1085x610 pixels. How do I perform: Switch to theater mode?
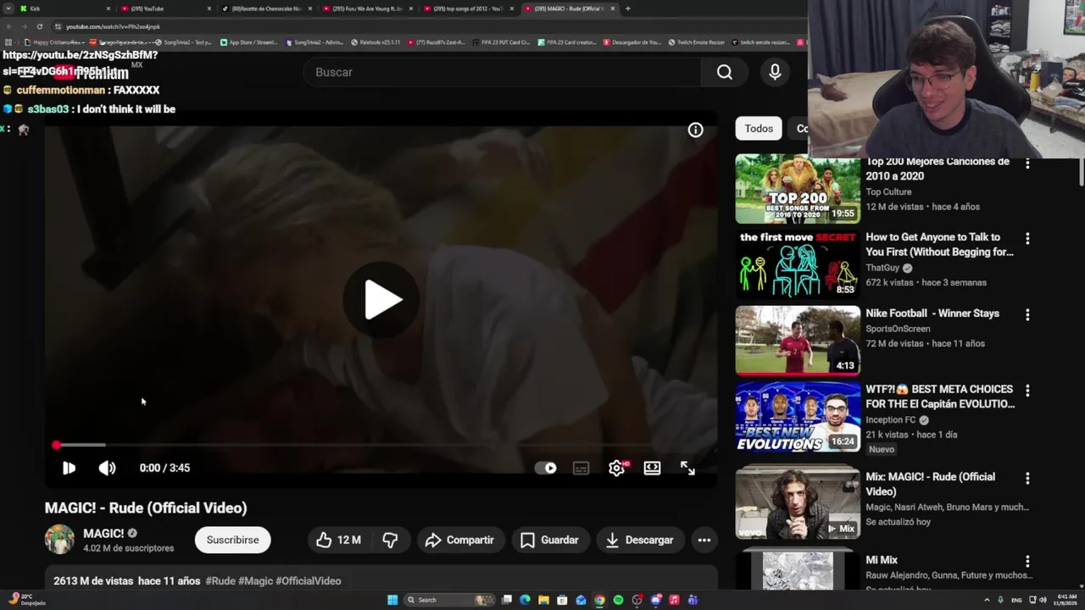652,468
